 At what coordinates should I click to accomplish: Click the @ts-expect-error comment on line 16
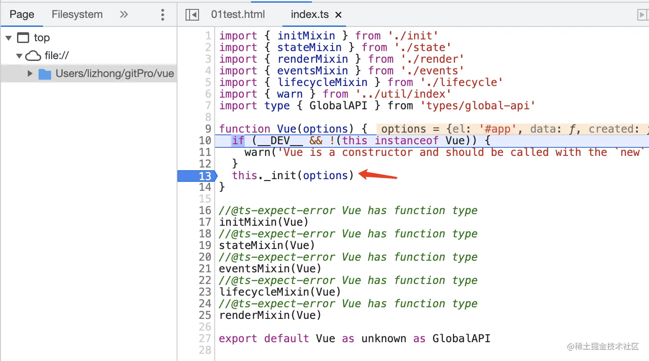tap(348, 211)
